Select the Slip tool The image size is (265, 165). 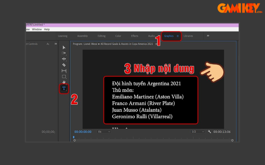pyautogui.click(x=64, y=71)
